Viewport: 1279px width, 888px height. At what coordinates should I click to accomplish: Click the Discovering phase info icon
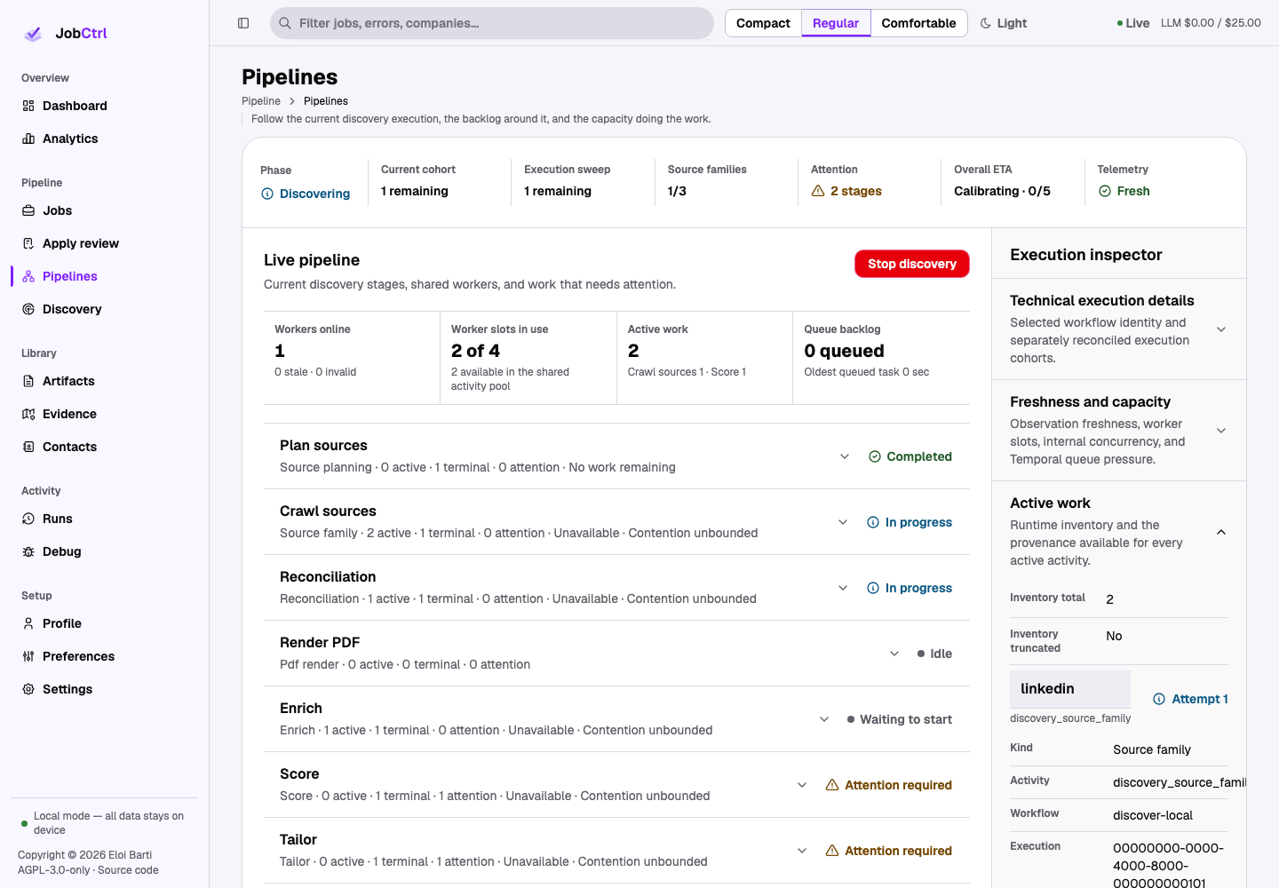pyautogui.click(x=267, y=194)
